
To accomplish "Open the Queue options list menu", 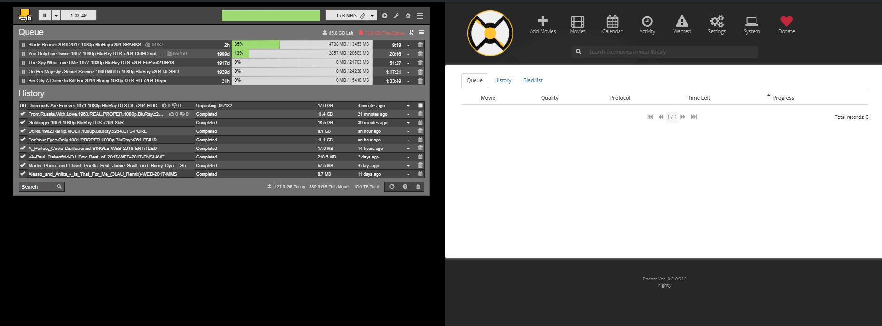I will click(421, 33).
